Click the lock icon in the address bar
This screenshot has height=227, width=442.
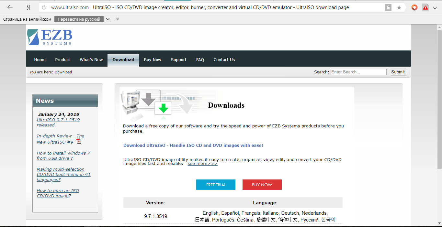coord(388,7)
